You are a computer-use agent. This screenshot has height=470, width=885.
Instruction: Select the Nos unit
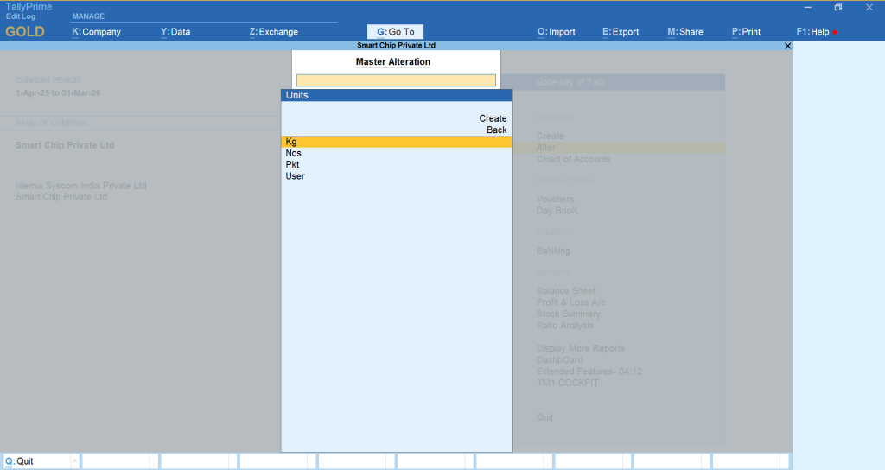[x=294, y=153]
